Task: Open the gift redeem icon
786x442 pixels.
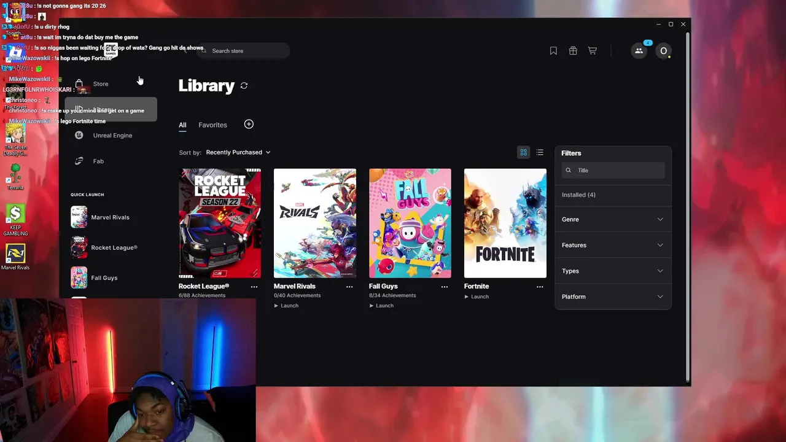Action: click(573, 51)
